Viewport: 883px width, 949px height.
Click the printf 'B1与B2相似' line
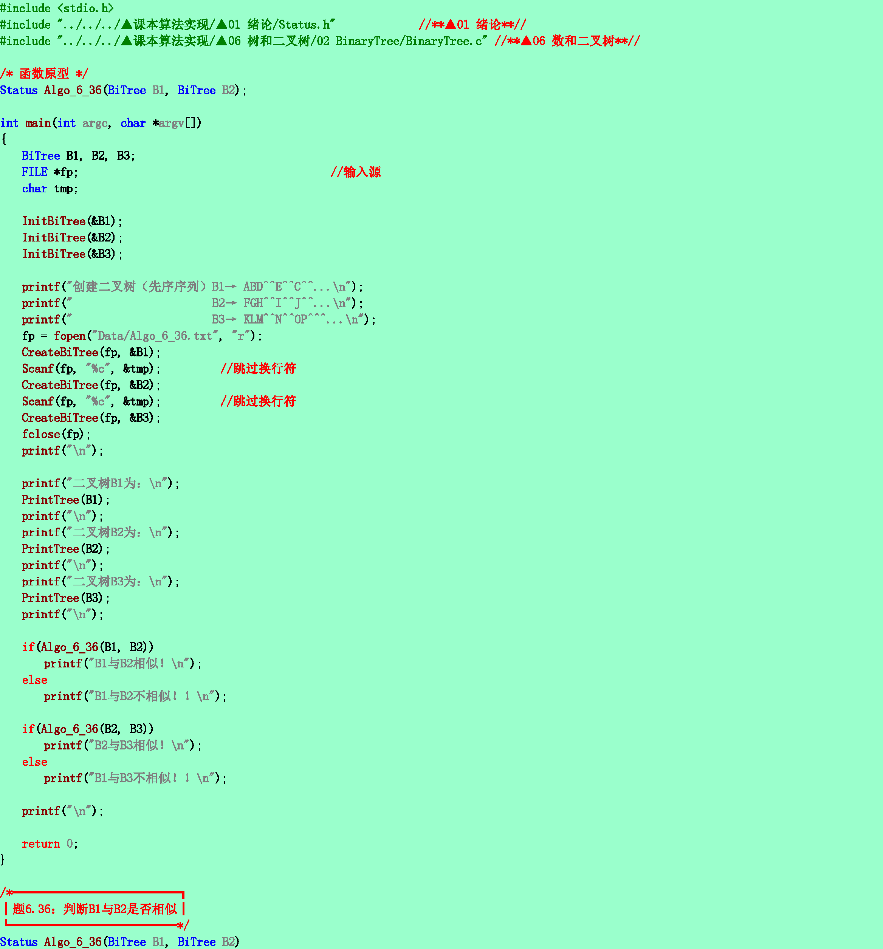click(123, 664)
